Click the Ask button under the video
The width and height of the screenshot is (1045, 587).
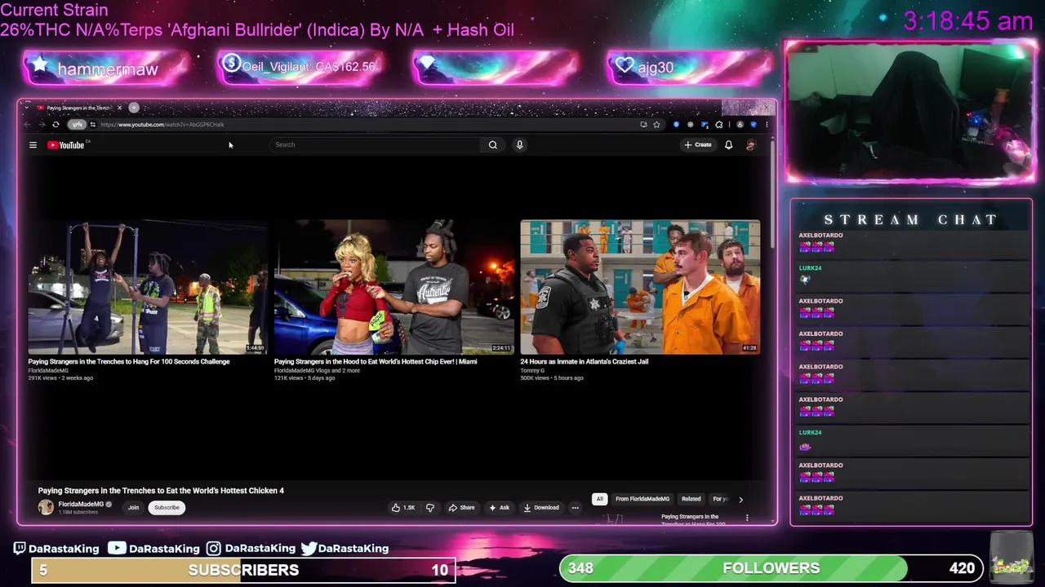point(499,508)
